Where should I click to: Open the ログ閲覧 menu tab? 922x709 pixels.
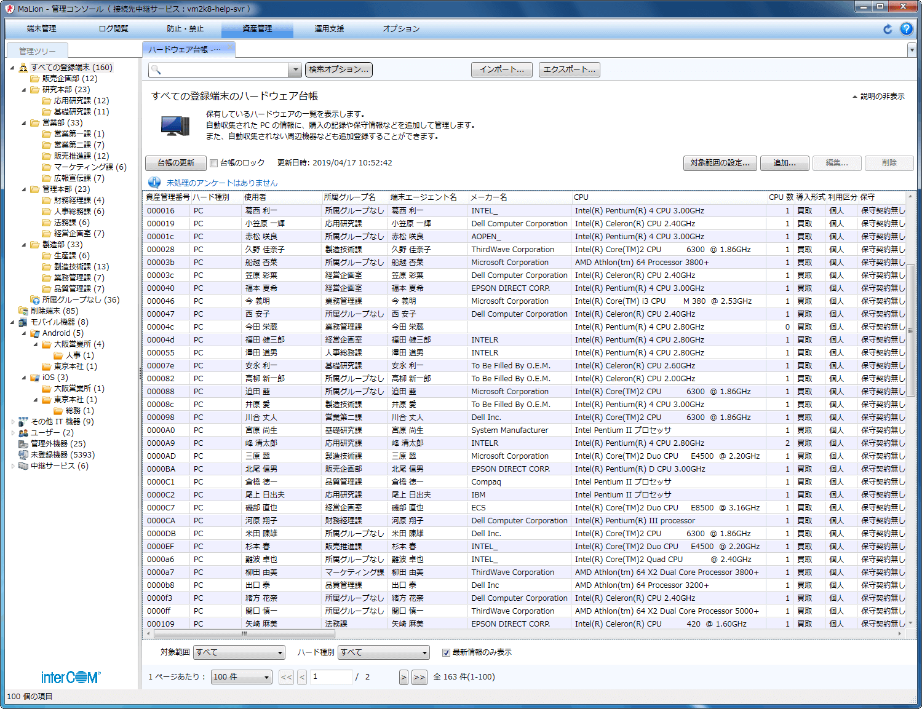point(113,29)
